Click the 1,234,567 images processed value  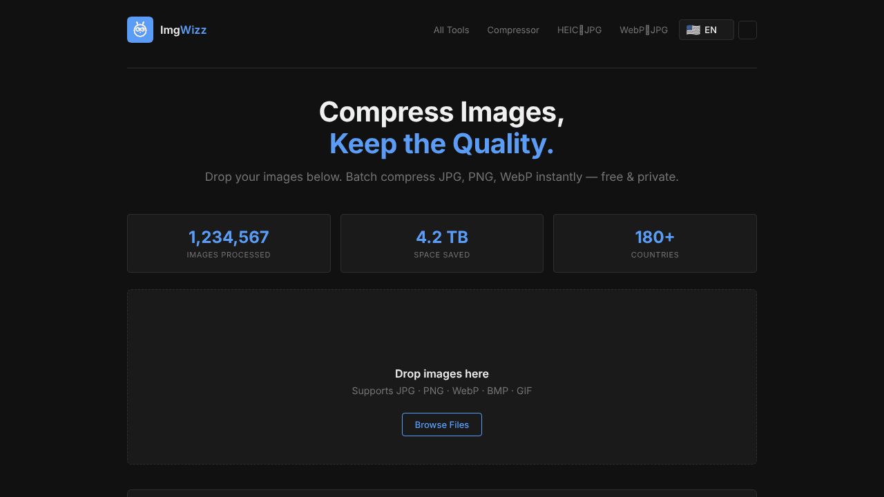[229, 237]
